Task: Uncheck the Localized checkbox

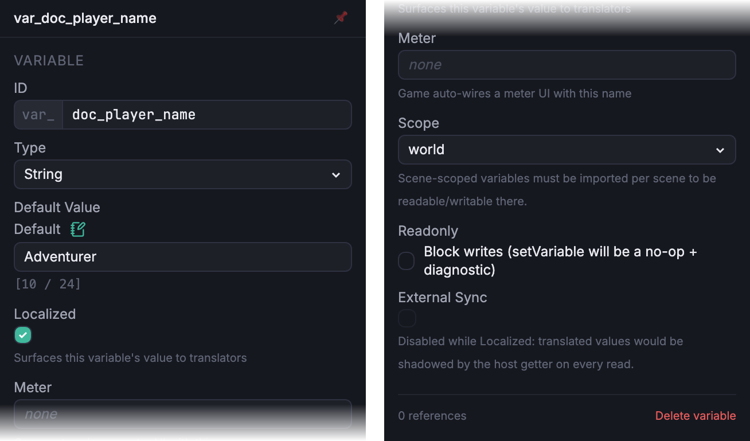Action: 23,335
